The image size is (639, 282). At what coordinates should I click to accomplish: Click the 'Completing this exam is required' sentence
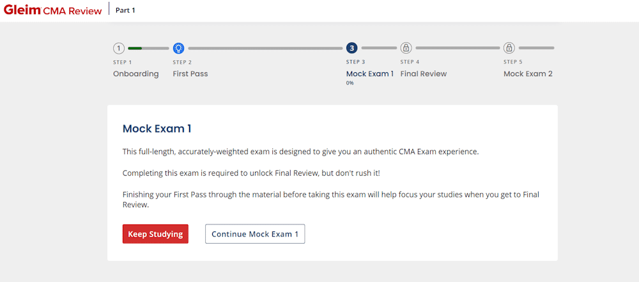pyautogui.click(x=251, y=173)
